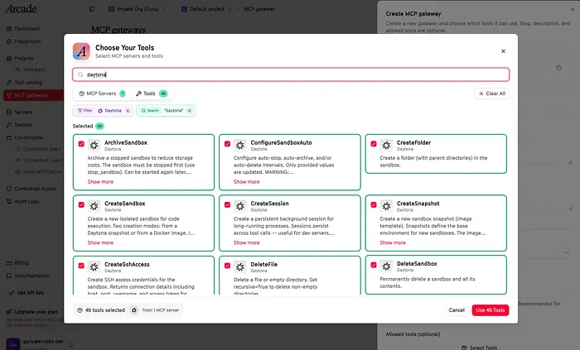Click the Daytona server icon in the footer
Screen dimensions: 580x350
(x=134, y=309)
